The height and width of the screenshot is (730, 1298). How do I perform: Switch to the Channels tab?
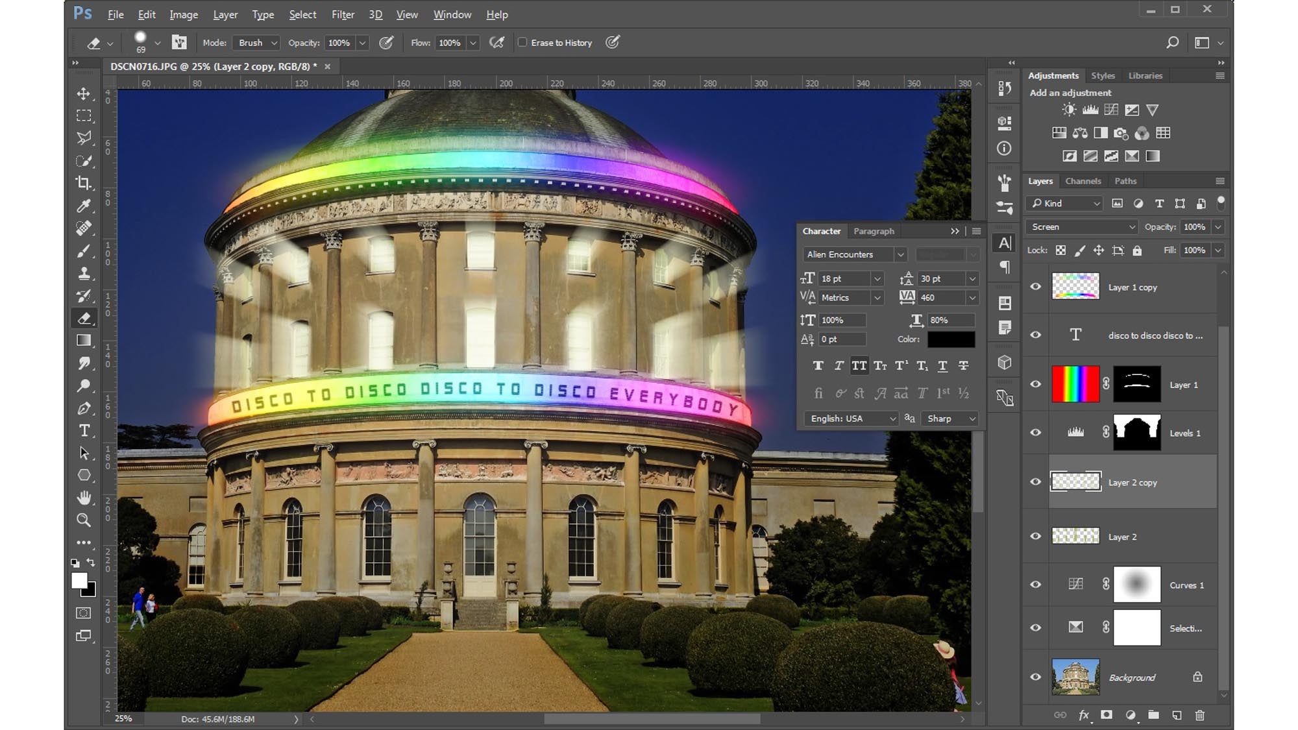(1083, 181)
